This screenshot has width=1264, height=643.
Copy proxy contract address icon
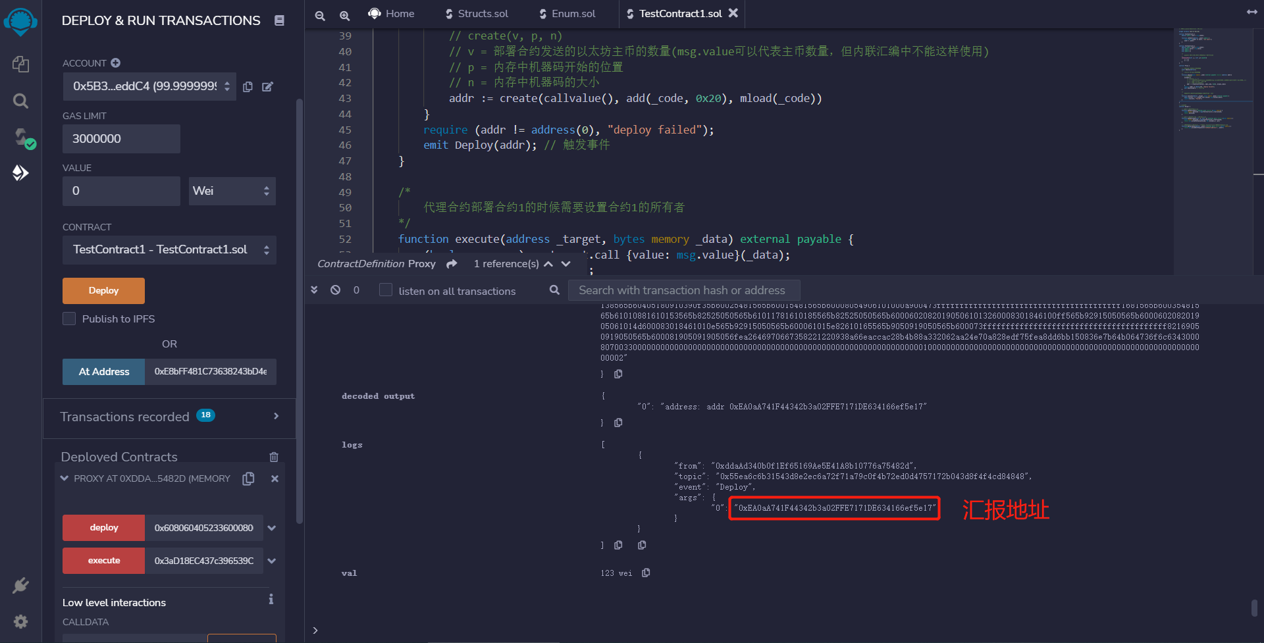248,478
